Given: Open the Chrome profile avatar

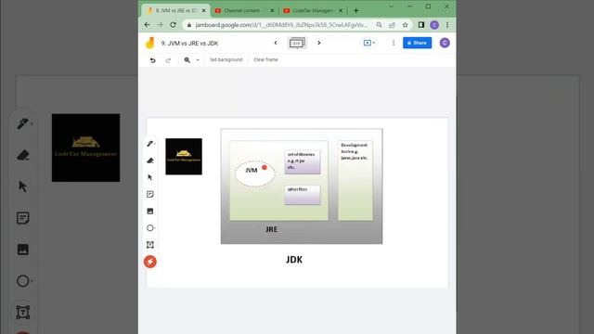Looking at the screenshot, I should coord(434,25).
